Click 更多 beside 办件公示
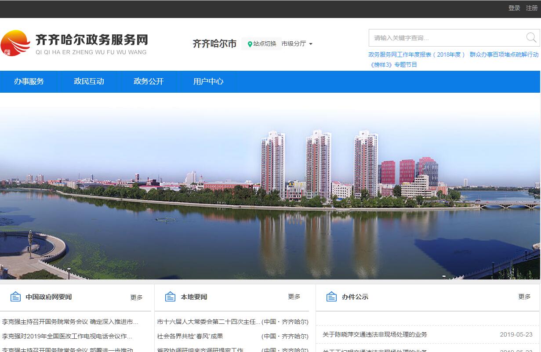Image resolution: width=541 pixels, height=352 pixels. click(x=524, y=297)
